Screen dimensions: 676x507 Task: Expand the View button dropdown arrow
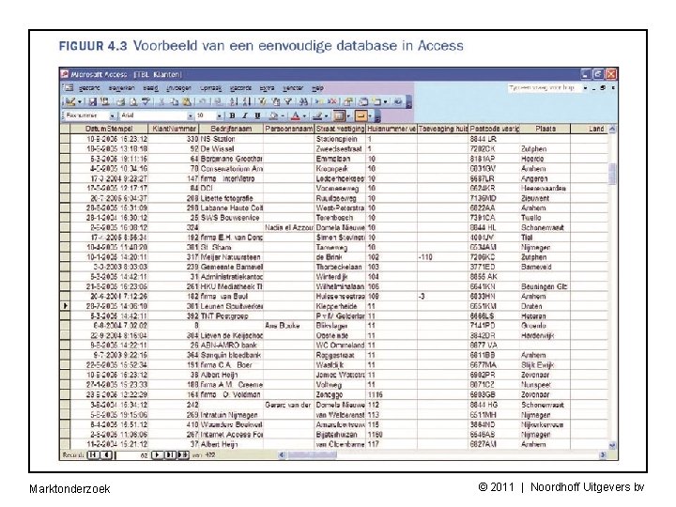(79, 102)
